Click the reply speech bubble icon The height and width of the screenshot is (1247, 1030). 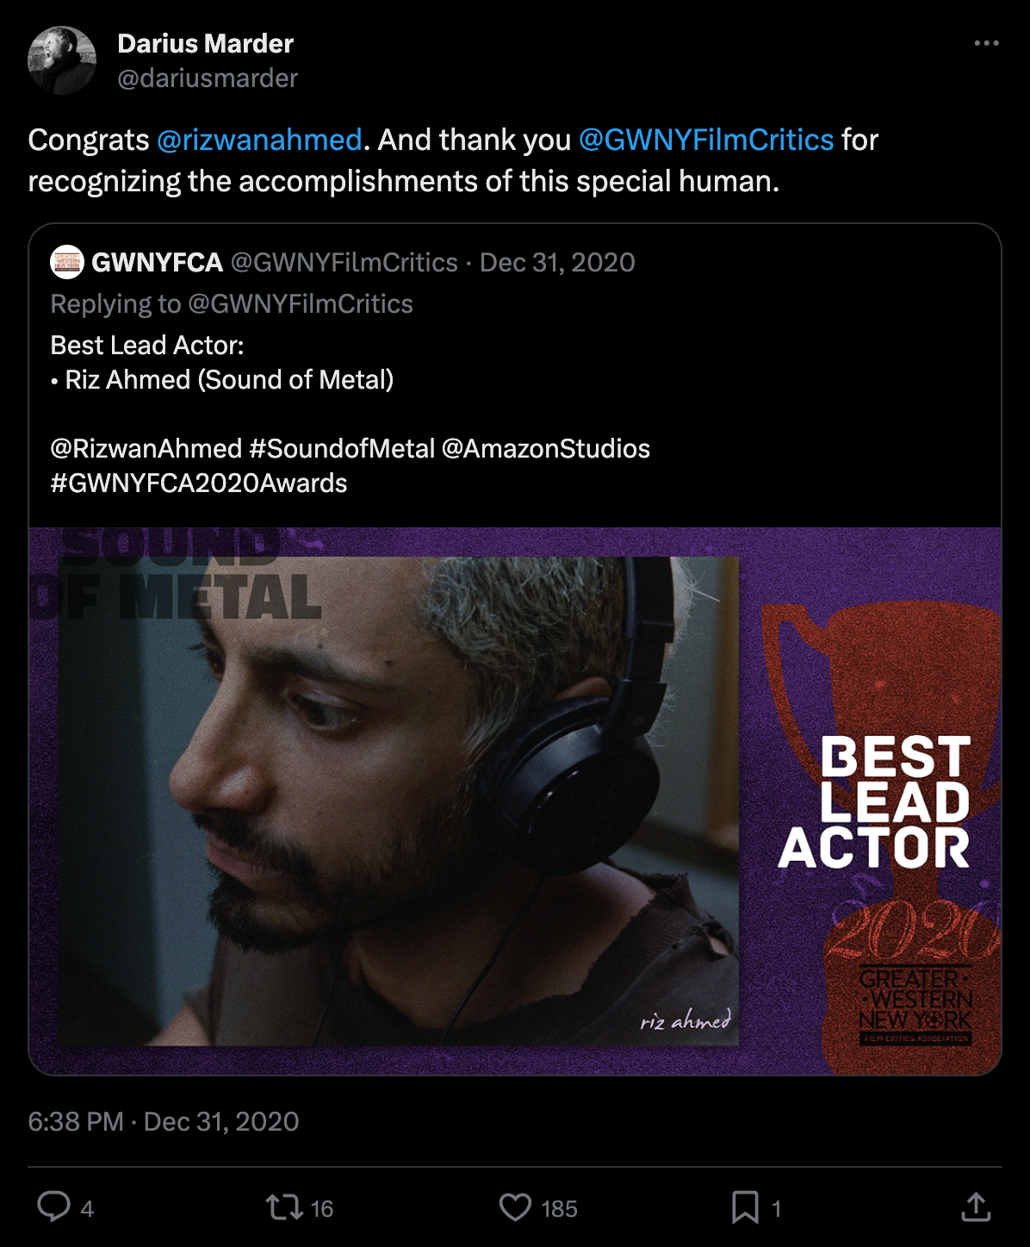(x=53, y=1206)
